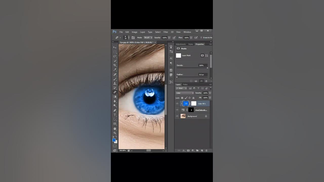Image resolution: width=324 pixels, height=182 pixels.
Task: Select the Path Selection tool
Action: (x=115, y=119)
